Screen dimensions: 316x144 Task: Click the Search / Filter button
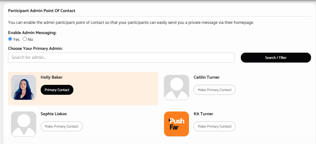pos(276,58)
